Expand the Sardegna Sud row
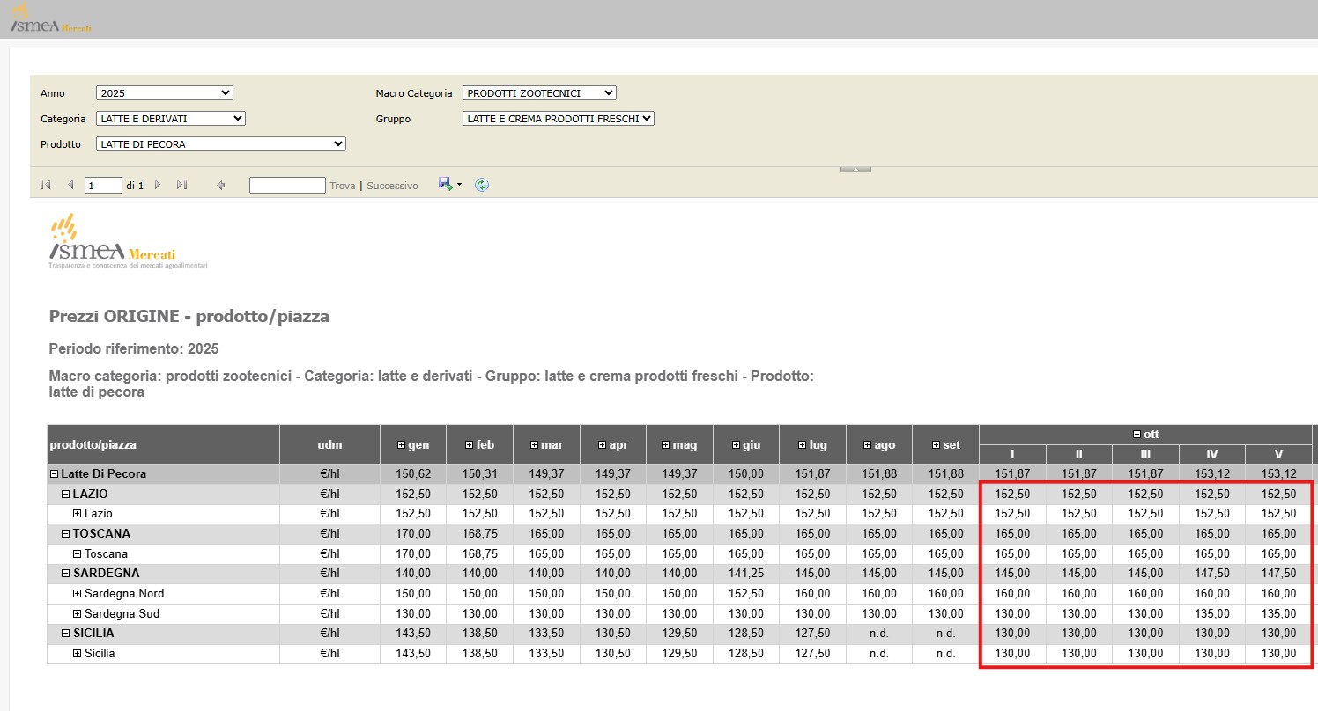Image resolution: width=1318 pixels, height=711 pixels. tap(78, 614)
